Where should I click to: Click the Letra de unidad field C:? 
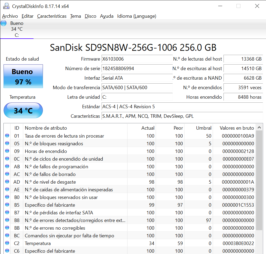[x=137, y=97]
